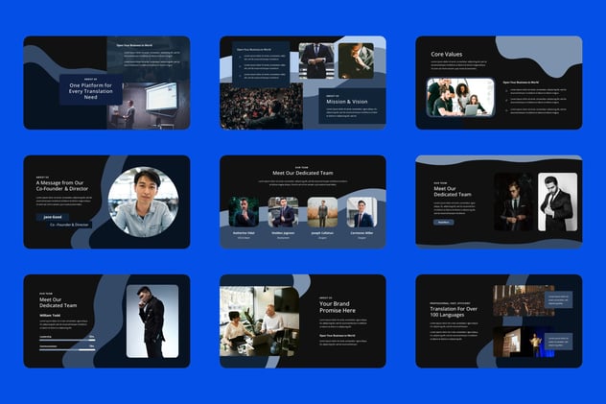The image size is (606, 404).
Task: Click the 'Mission & Vision' heading
Action: tap(347, 102)
